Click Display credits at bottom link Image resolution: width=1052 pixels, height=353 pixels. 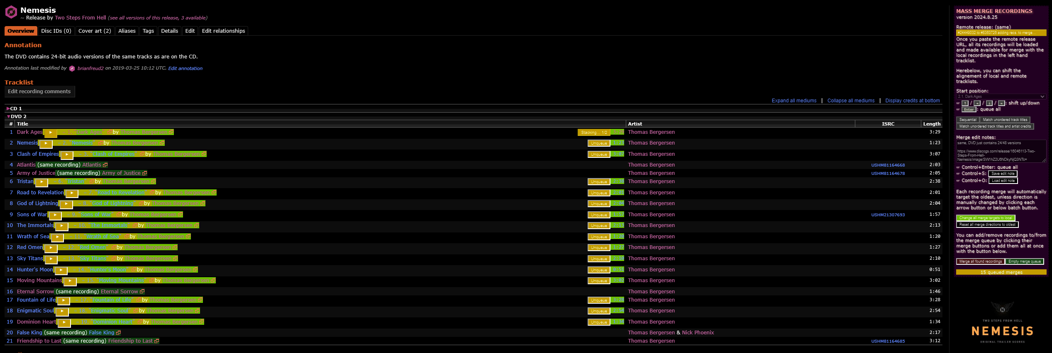pyautogui.click(x=913, y=101)
